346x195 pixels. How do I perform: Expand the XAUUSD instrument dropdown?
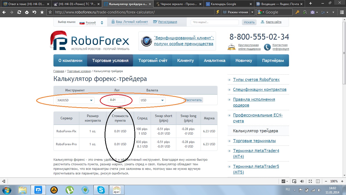tap(75, 100)
